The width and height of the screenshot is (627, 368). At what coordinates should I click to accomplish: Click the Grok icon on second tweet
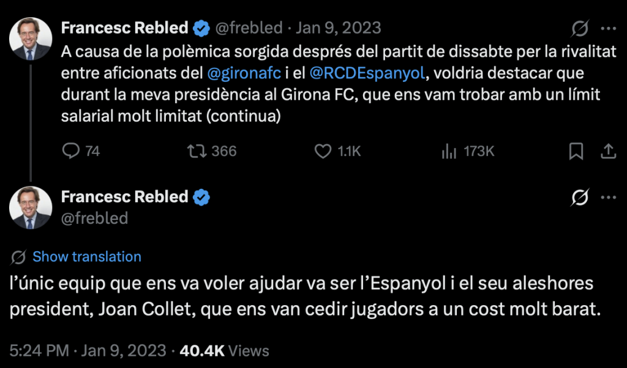(x=579, y=197)
